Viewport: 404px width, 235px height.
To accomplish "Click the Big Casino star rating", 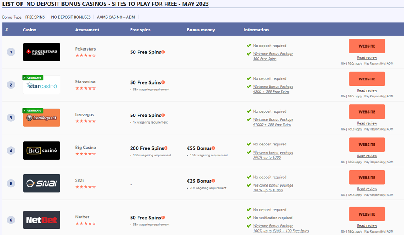I will pyautogui.click(x=85, y=154).
